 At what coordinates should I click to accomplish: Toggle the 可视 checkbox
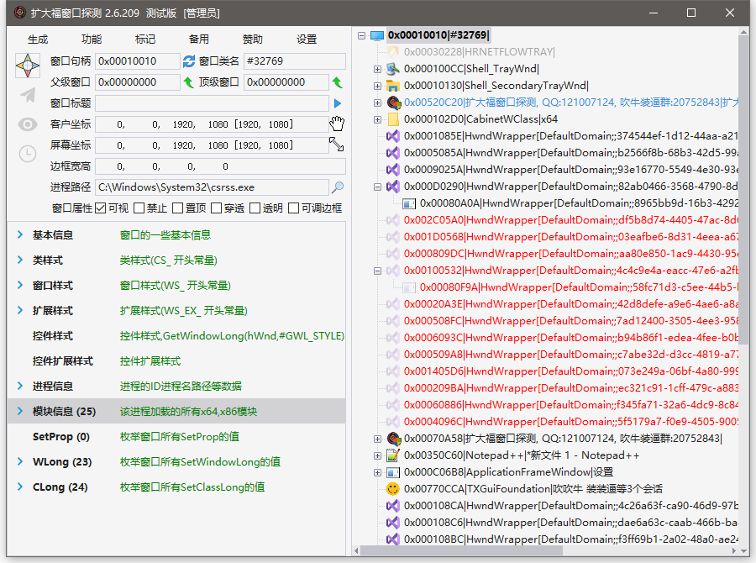click(x=100, y=208)
